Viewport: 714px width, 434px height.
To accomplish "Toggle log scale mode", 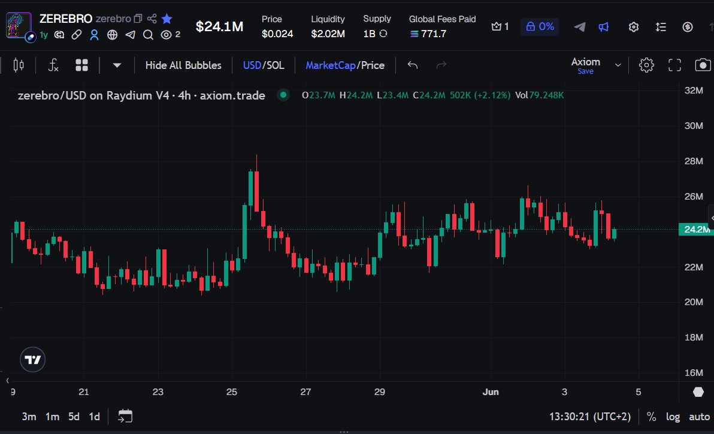I will pyautogui.click(x=673, y=417).
